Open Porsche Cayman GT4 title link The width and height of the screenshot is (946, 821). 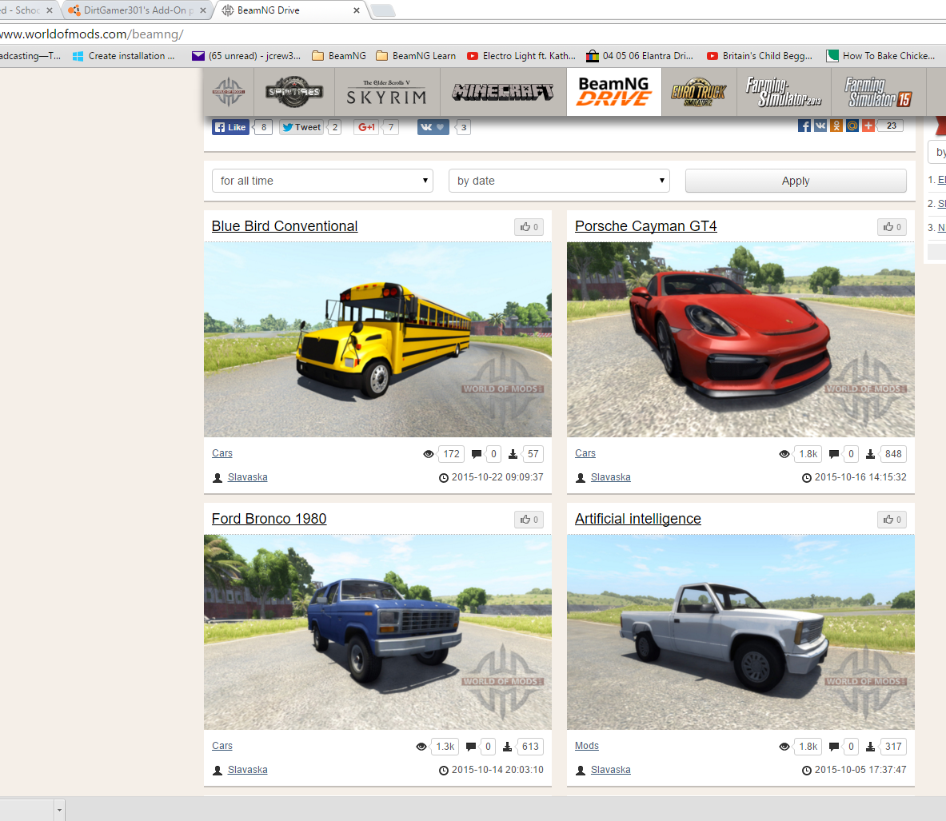pos(645,226)
